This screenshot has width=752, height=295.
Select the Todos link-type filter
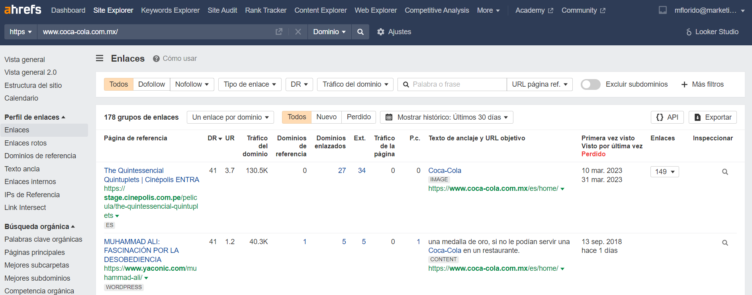point(119,84)
